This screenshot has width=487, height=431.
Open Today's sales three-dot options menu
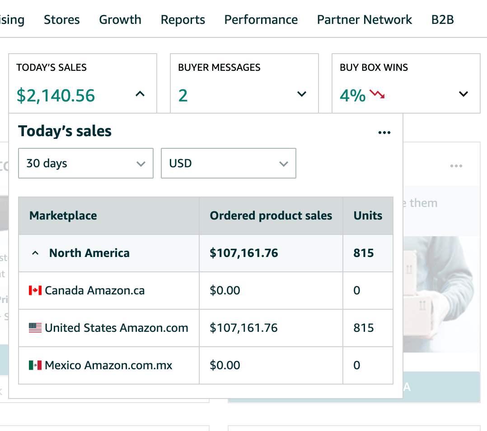pos(384,133)
